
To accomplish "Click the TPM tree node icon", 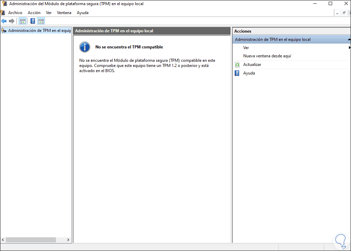I will point(3,31).
